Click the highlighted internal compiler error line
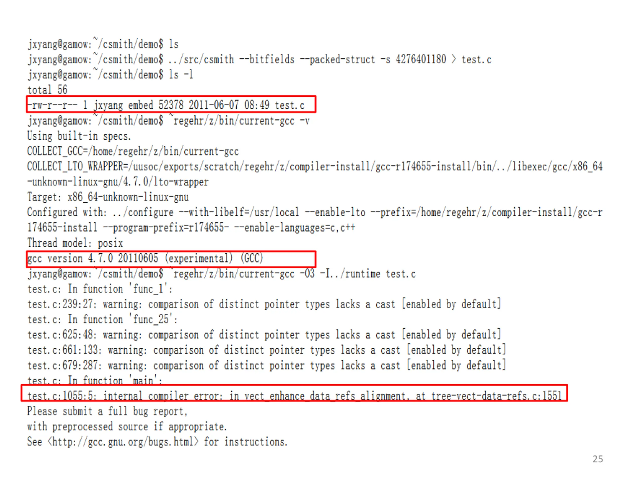Viewport: 642px width, 481px height. pyautogui.click(x=294, y=396)
